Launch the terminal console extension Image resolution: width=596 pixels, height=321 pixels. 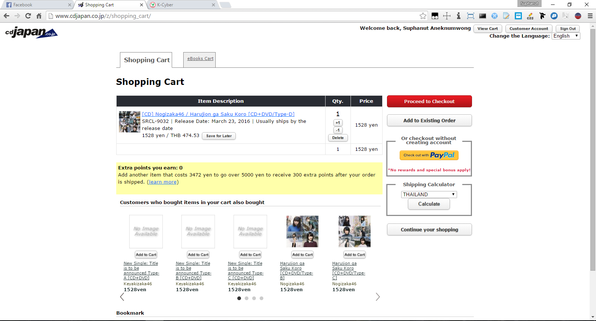pyautogui.click(x=482, y=16)
